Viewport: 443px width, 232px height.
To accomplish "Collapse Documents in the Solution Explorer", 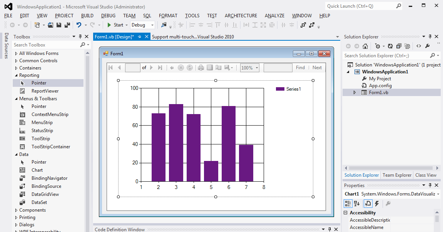I will [x=399, y=45].
